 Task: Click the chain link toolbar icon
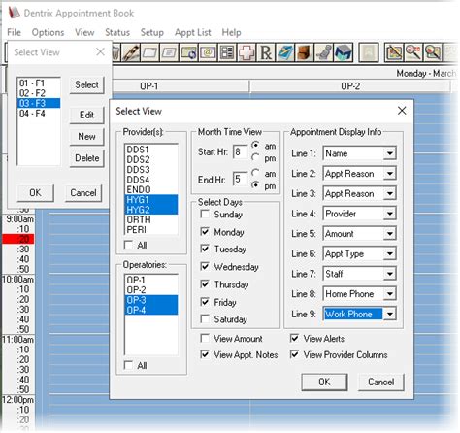[x=130, y=52]
